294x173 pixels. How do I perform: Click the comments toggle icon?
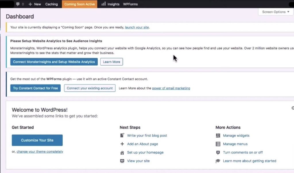click(218, 152)
